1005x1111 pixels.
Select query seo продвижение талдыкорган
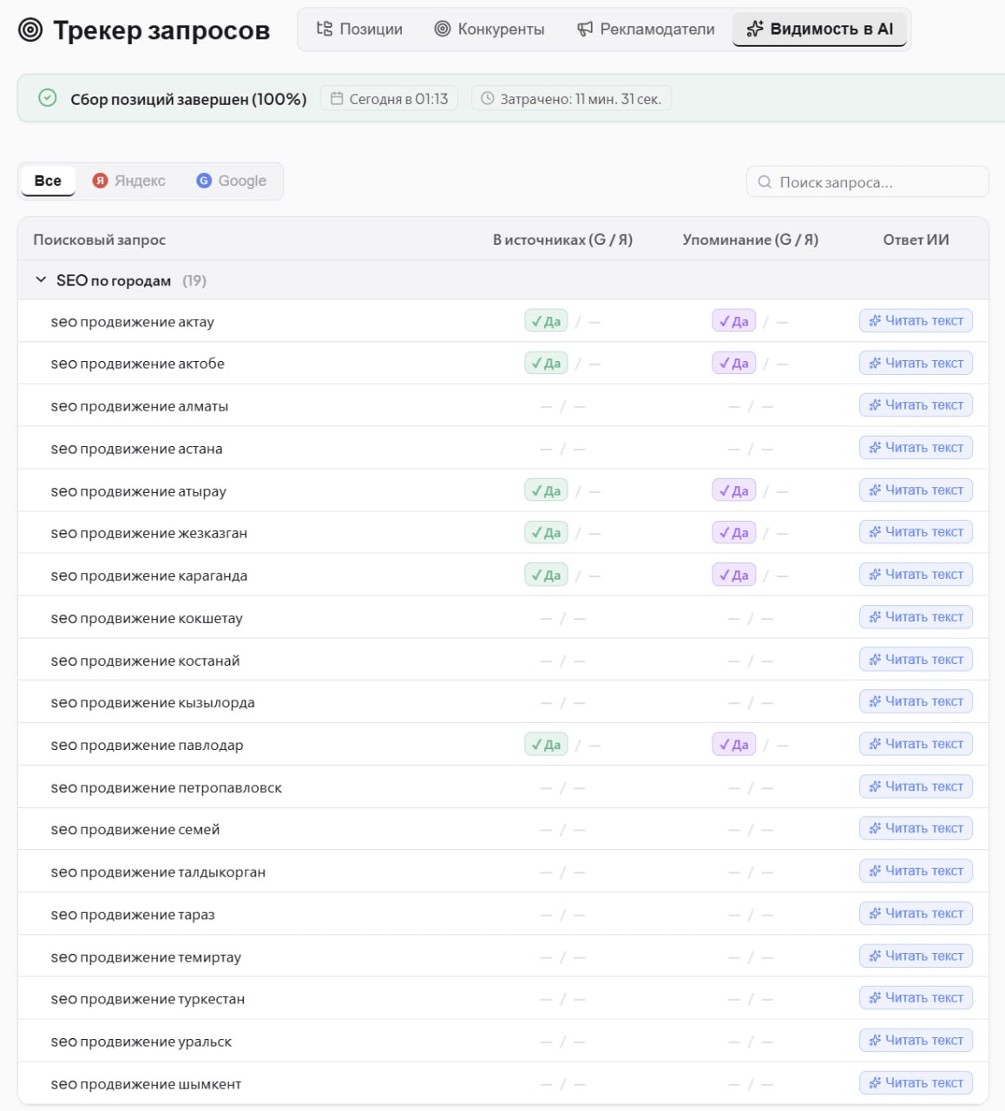(x=158, y=872)
